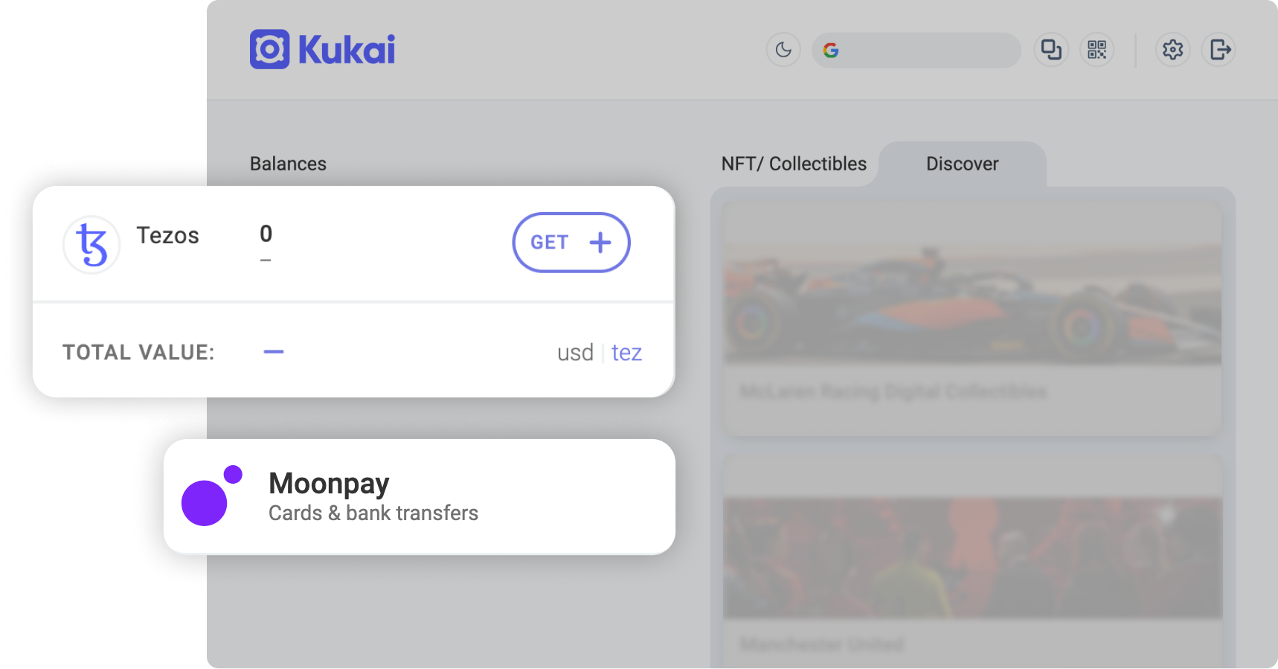
Task: Switch total value to usd
Action: [575, 353]
